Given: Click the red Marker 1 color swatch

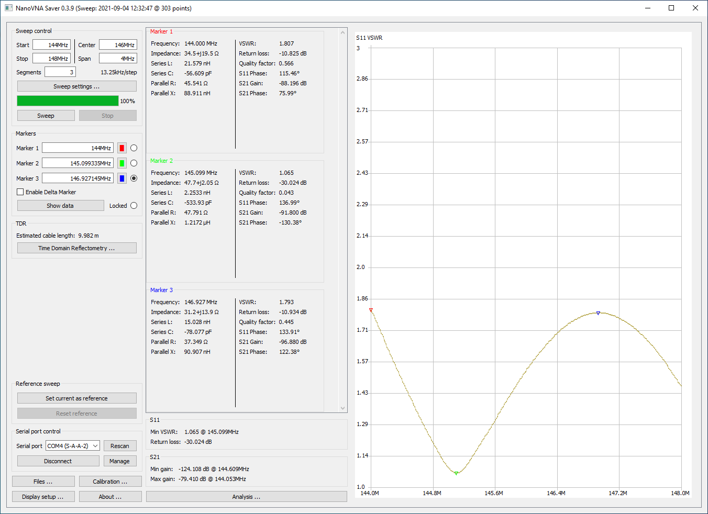Looking at the screenshot, I should (x=122, y=148).
